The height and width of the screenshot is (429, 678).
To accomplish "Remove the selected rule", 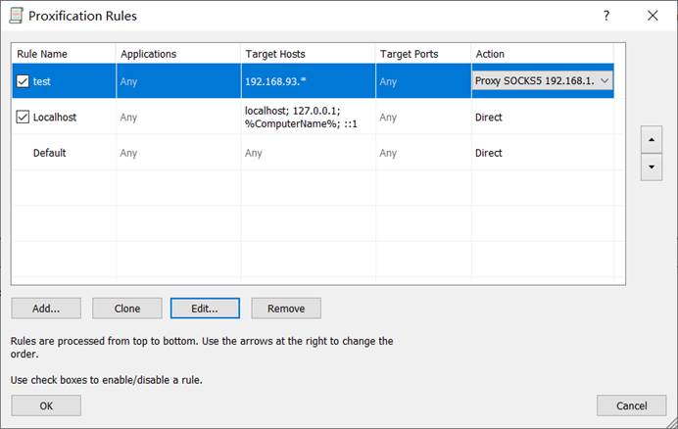I will [285, 309].
